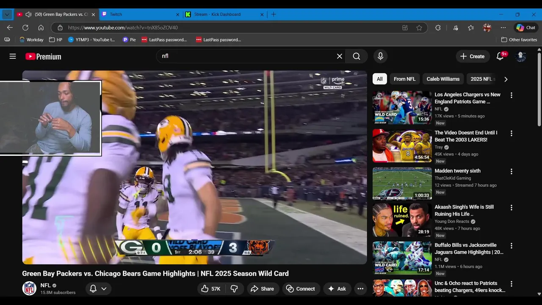Open first LastPass password bookmark
The width and height of the screenshot is (542, 305).
[x=164, y=40]
